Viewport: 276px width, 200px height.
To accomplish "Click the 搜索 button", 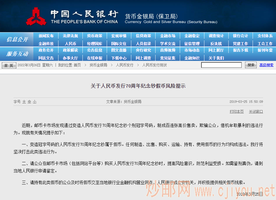I will (x=251, y=65).
